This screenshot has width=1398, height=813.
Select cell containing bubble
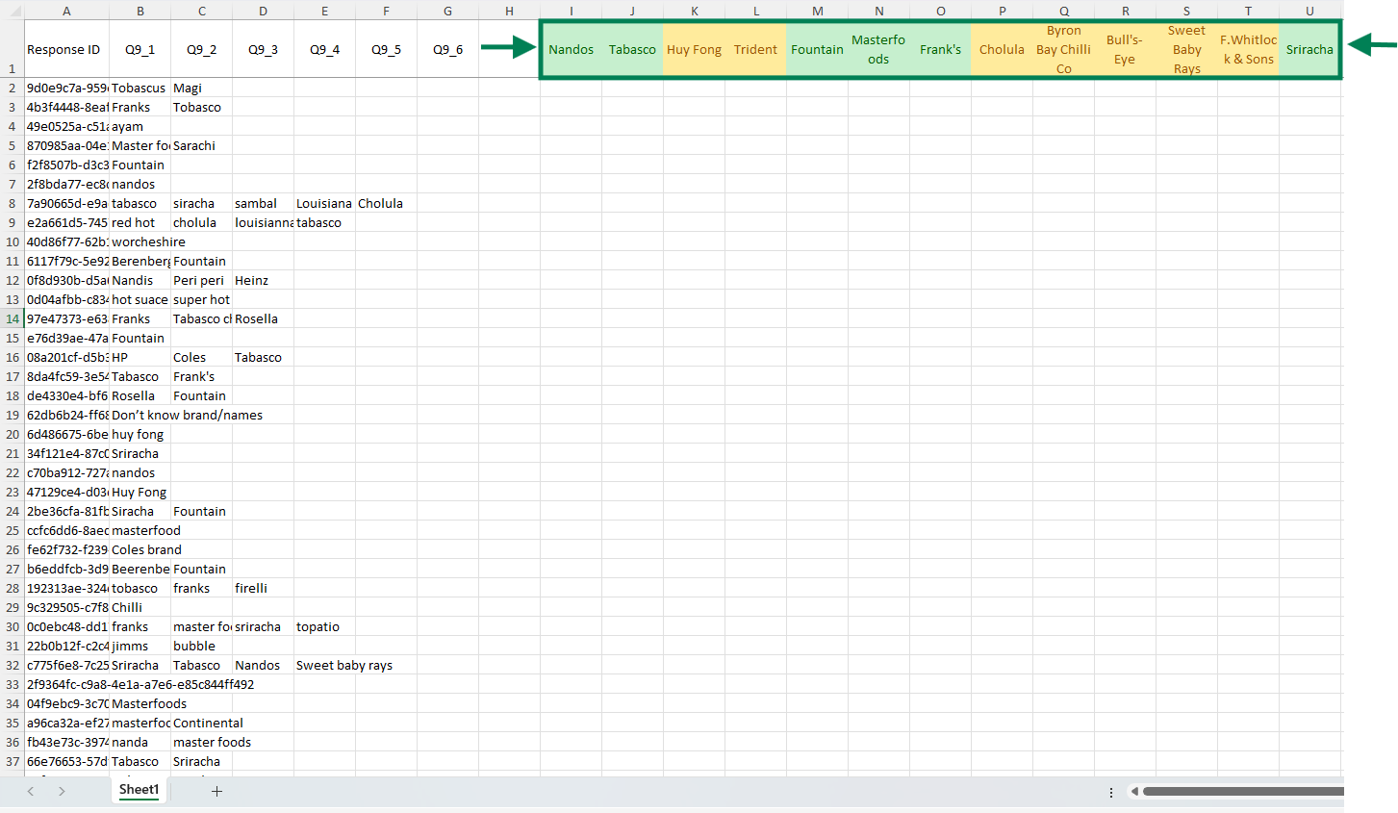tap(201, 646)
